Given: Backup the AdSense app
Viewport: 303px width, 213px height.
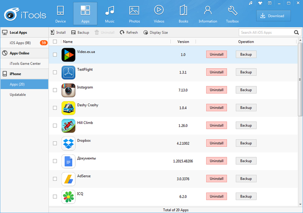Looking at the screenshot, I should [246, 179].
